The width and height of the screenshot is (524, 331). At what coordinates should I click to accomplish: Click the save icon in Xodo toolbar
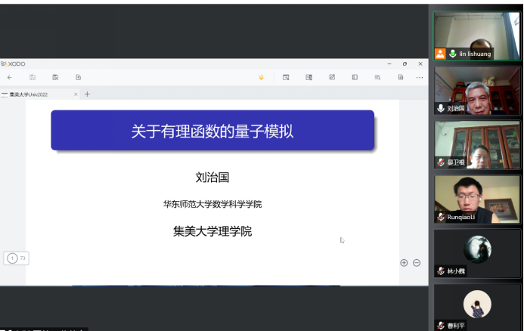click(33, 77)
